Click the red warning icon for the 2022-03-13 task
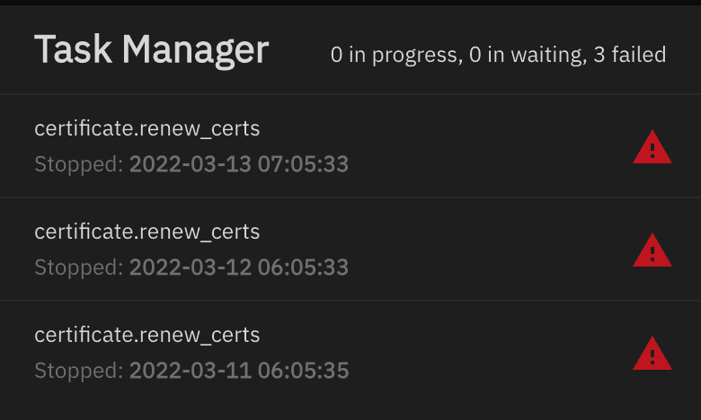This screenshot has width=701, height=420. point(652,148)
